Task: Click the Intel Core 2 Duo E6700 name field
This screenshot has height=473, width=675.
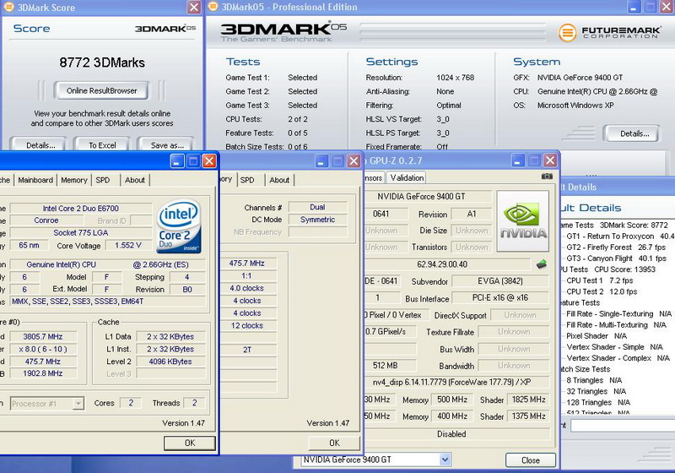Action: pos(80,208)
